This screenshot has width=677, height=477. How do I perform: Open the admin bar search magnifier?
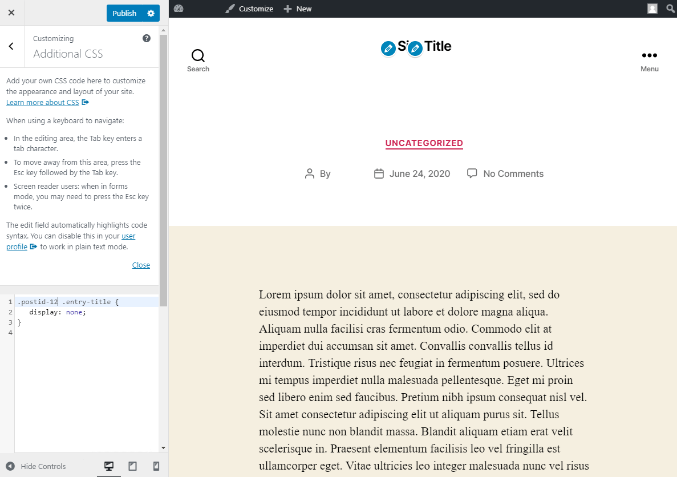(x=670, y=9)
